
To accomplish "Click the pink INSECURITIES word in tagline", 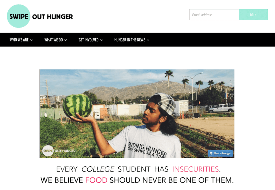I will (196, 169).
